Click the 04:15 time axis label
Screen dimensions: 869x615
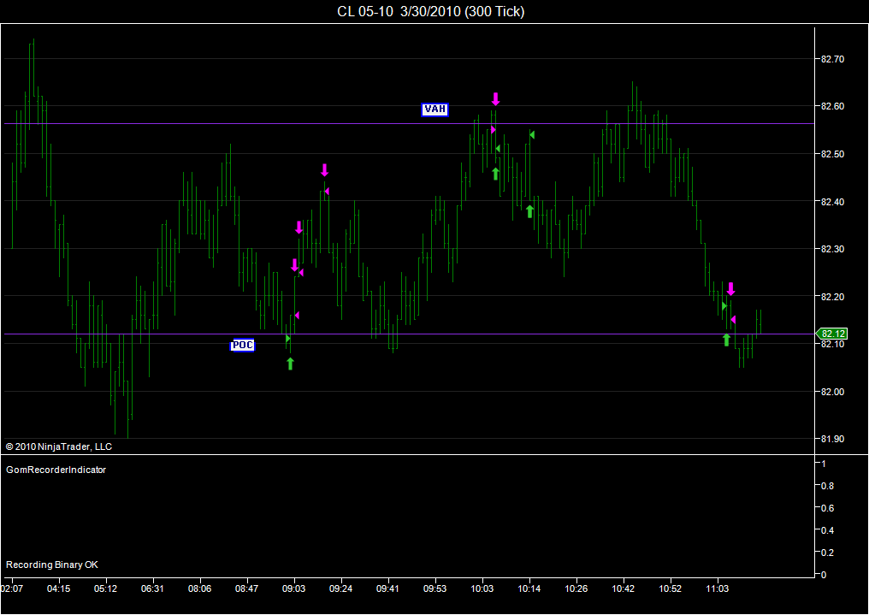click(58, 588)
